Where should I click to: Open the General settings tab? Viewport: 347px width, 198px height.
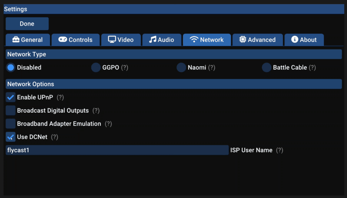click(27, 40)
